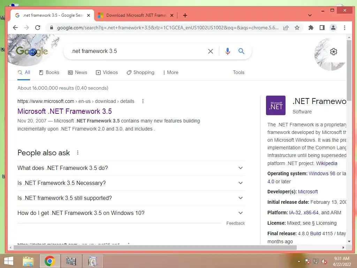Click the scroll-down arrow on vertical scrollbar
This screenshot has height=268, width=357.
pyautogui.click(x=349, y=241)
